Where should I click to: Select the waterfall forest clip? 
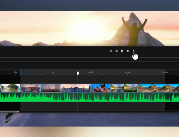(11, 88)
